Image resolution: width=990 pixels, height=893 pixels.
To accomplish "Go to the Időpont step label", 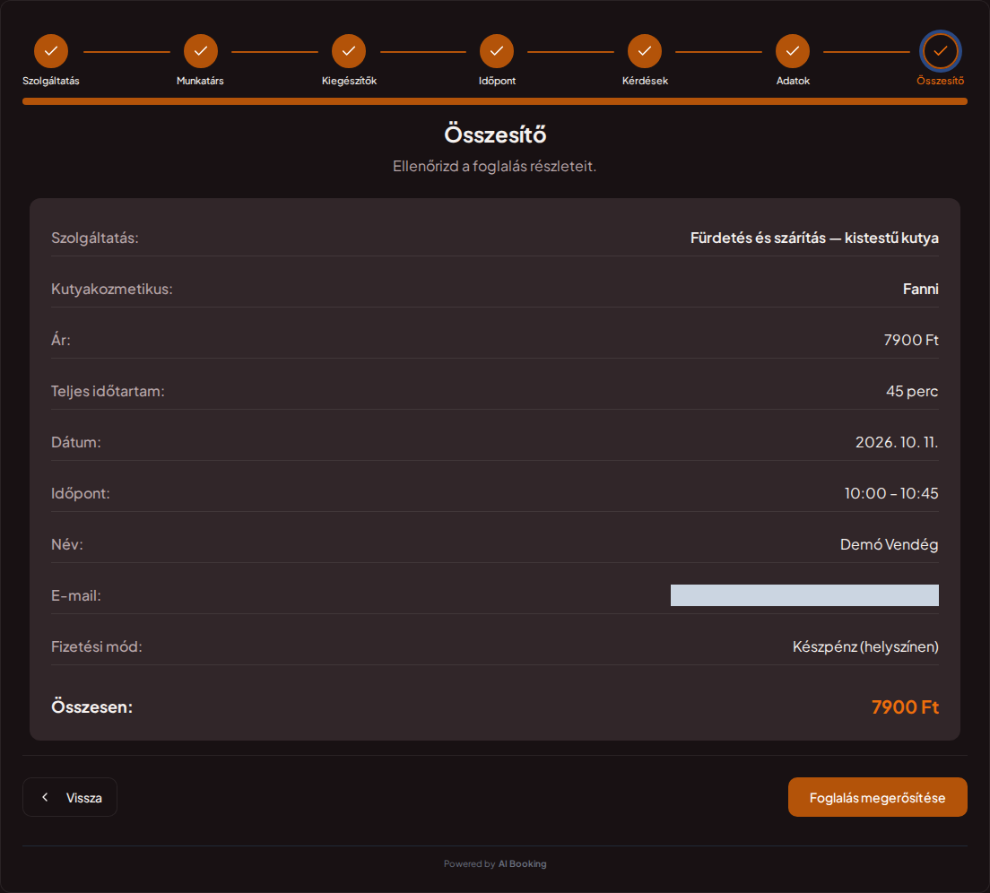I will pos(497,81).
